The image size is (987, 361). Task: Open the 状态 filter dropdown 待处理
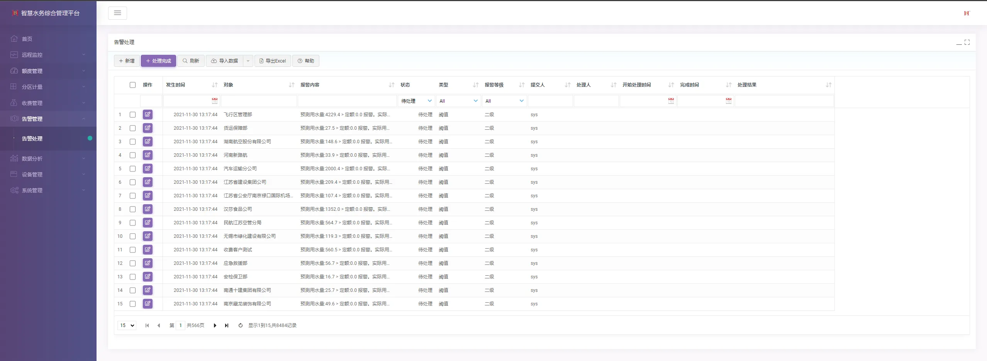pos(416,101)
